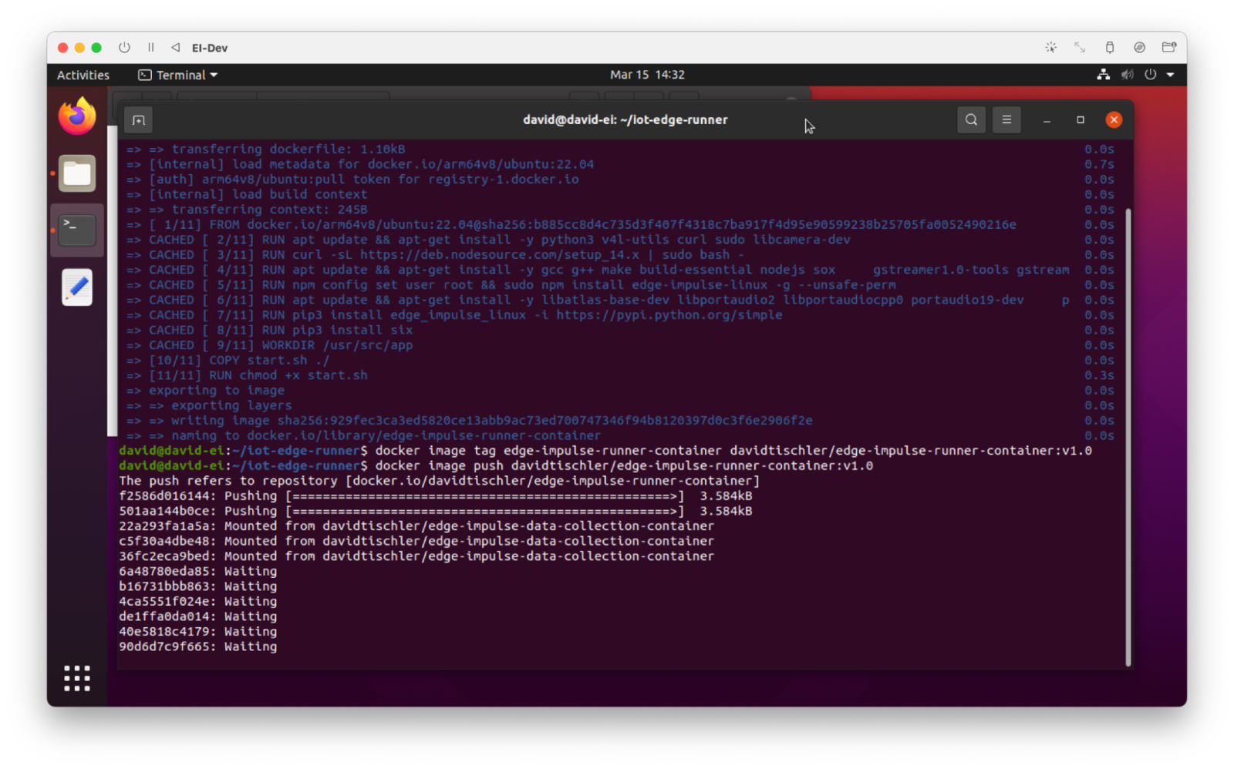
Task: Open the Mar 15 14:32 clock menu
Action: tap(647, 75)
